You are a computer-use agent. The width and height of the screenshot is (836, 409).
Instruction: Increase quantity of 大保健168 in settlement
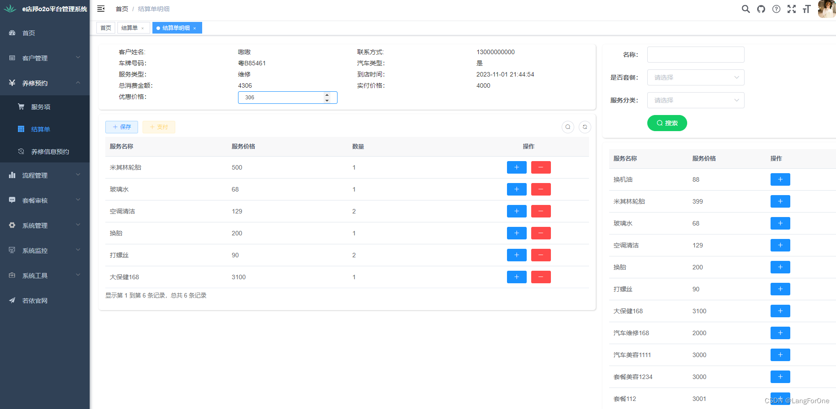[517, 277]
